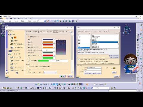Click the Zoom Out magnifier icon
This screenshot has width=143, height=107.
[x=49, y=84]
